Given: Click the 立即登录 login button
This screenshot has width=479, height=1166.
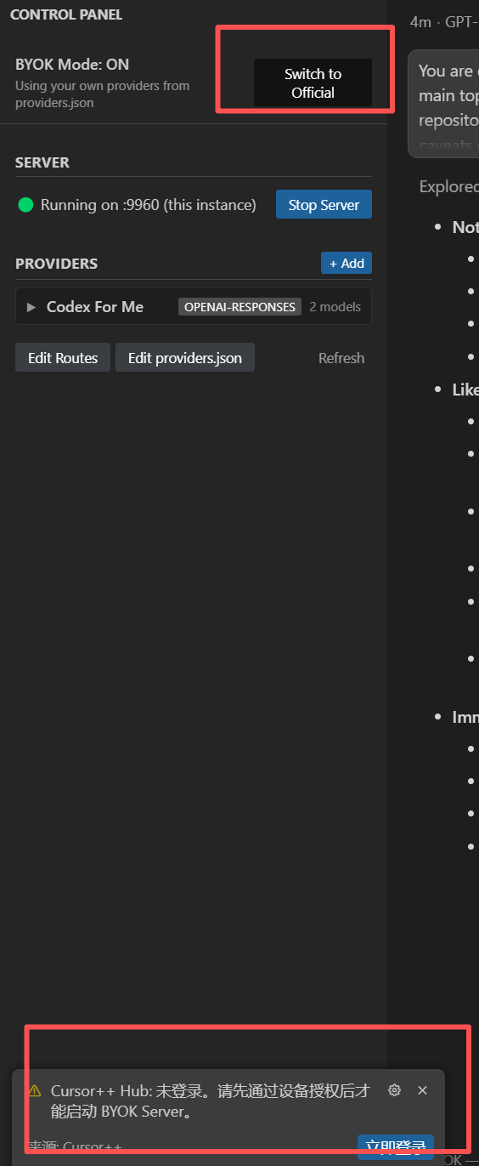Looking at the screenshot, I should 396,1146.
